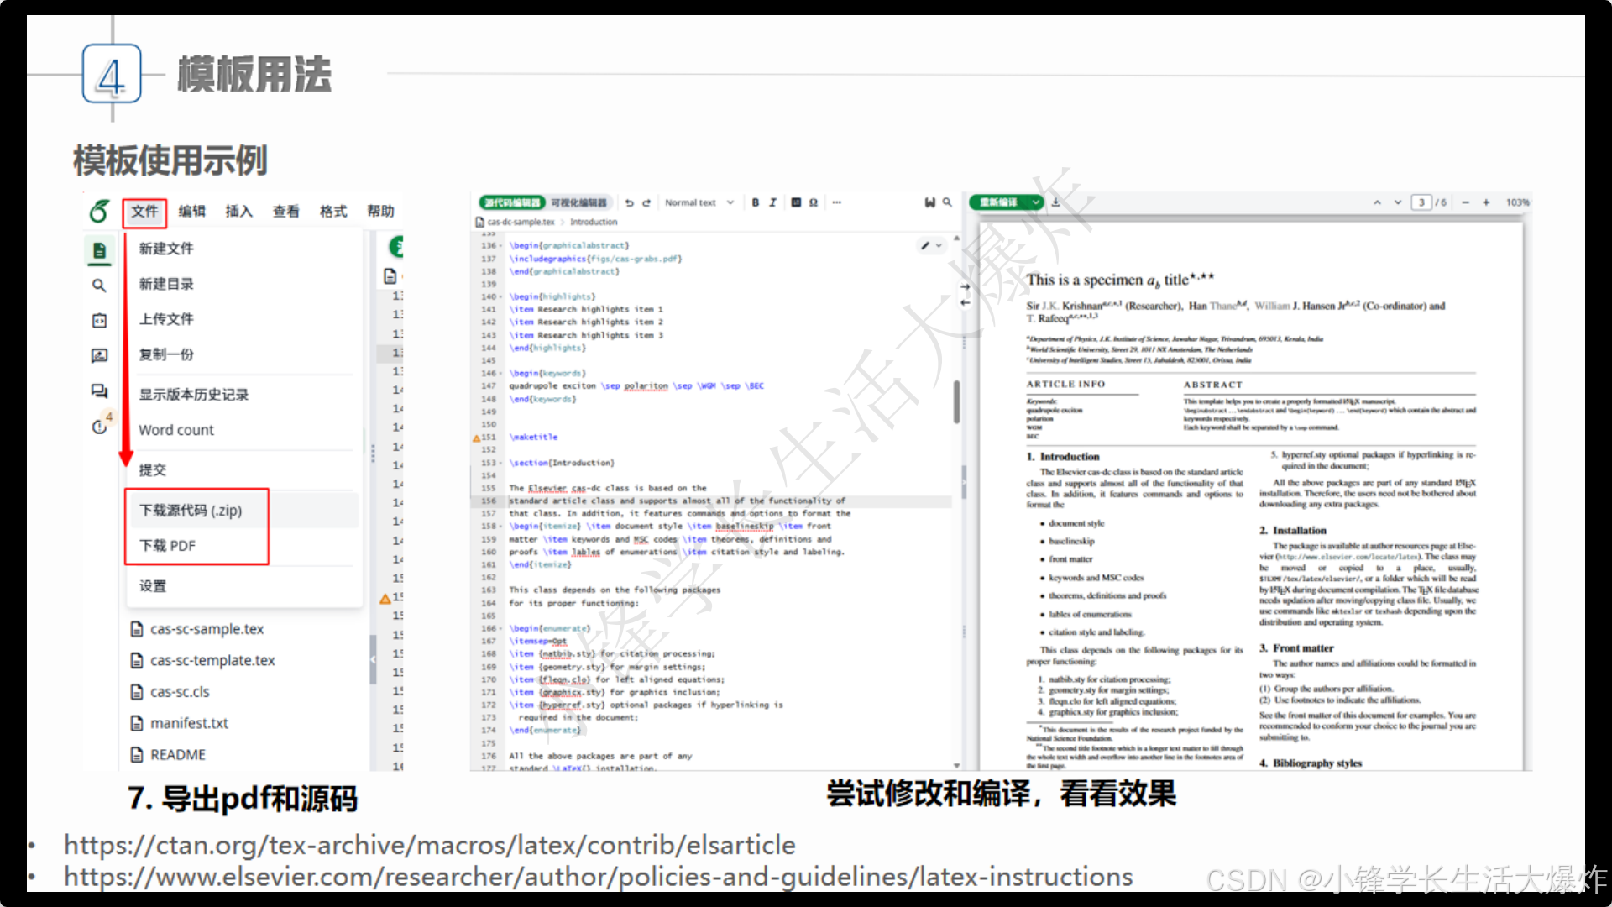
Task: Insert symbol with the Omega icon
Action: pos(814,202)
